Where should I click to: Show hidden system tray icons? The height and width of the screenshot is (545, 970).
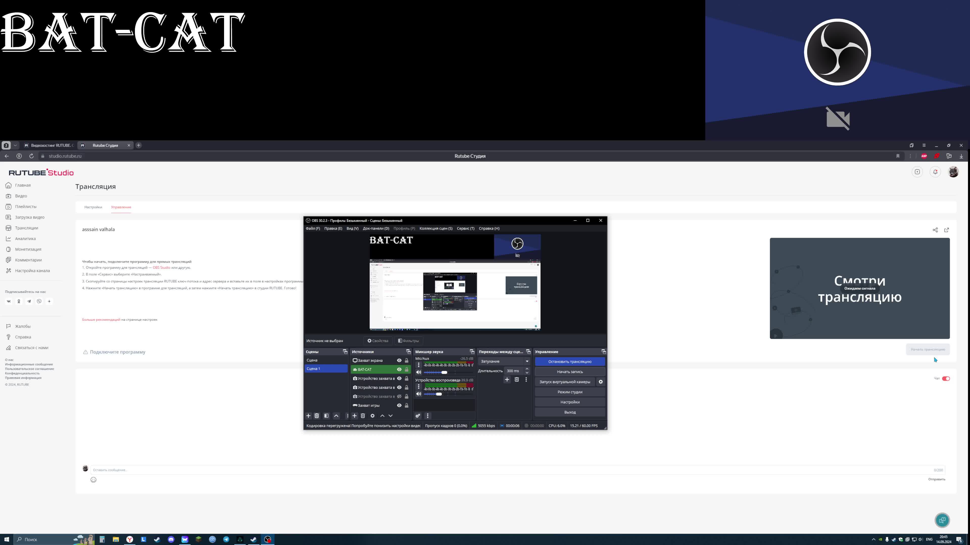pos(874,539)
